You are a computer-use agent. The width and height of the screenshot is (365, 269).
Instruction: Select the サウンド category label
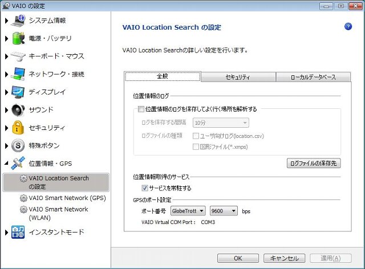[x=41, y=110]
